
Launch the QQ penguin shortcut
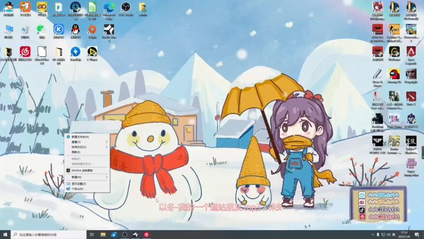point(75,31)
